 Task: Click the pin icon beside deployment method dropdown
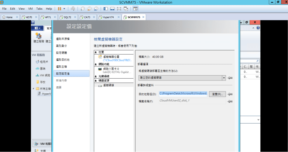tap(230, 78)
